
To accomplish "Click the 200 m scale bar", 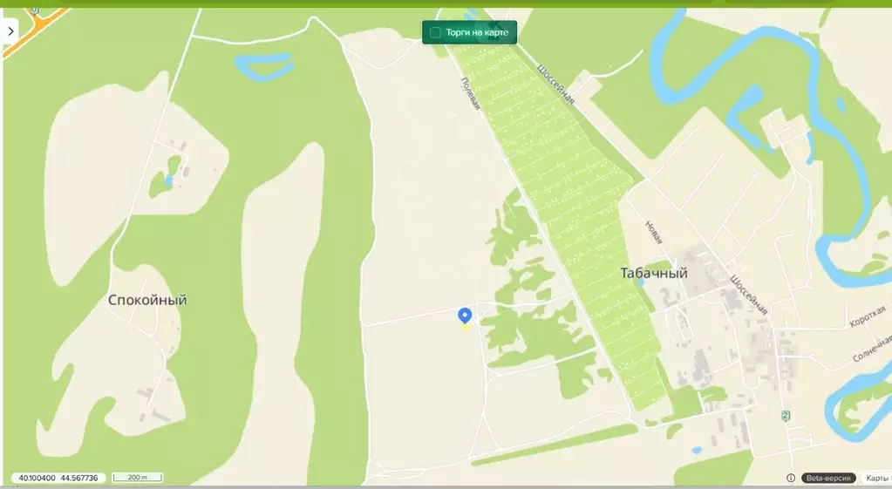I will click(x=138, y=478).
